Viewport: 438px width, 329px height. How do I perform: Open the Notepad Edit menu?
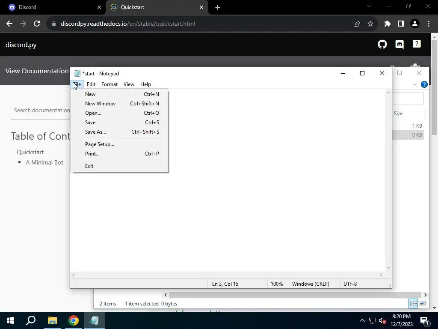[x=91, y=84]
